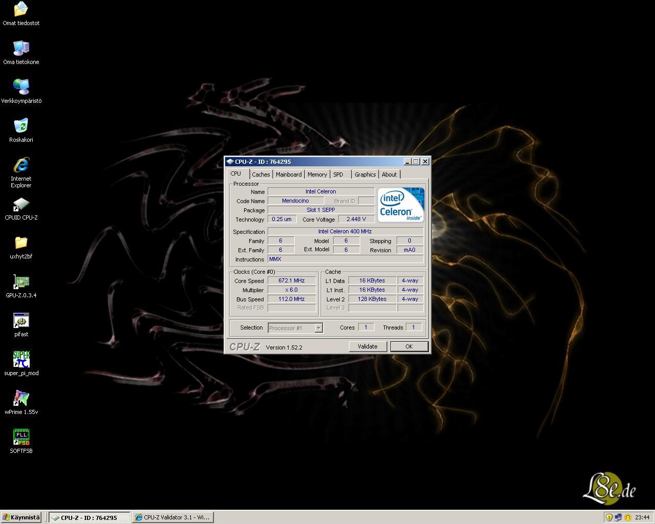
Task: Open Verkkoympäristö network icon
Action: point(21,91)
